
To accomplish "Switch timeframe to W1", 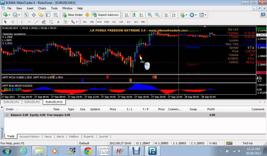I will tap(136, 22).
